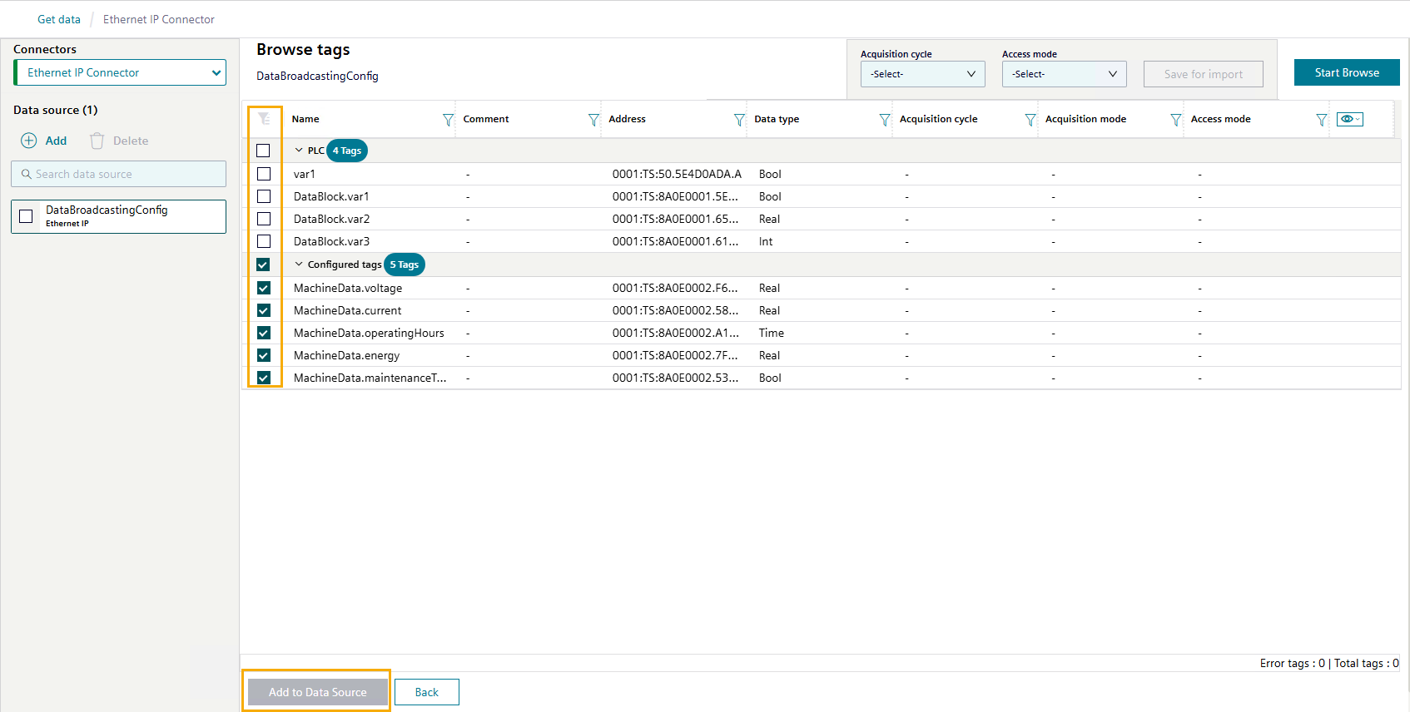This screenshot has width=1410, height=712.
Task: Click the clear filters icon in header
Action: tap(264, 119)
